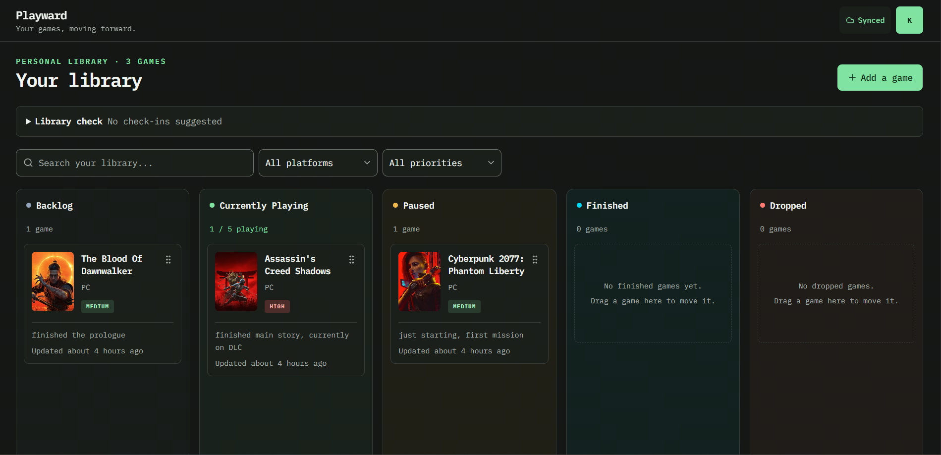Open The Blood Of Dawnwalker cover thumbnail
The width and height of the screenshot is (941, 455).
tap(53, 282)
